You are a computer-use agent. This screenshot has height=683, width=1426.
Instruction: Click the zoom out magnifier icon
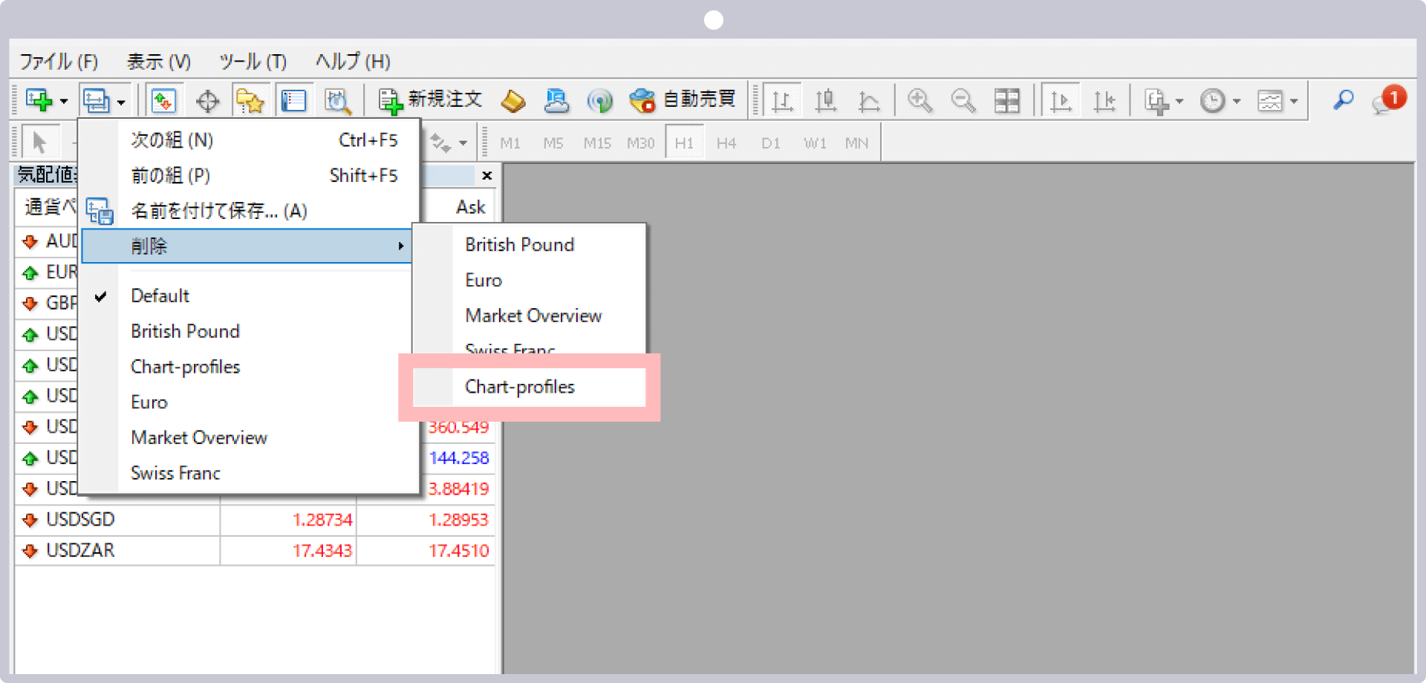click(x=963, y=100)
